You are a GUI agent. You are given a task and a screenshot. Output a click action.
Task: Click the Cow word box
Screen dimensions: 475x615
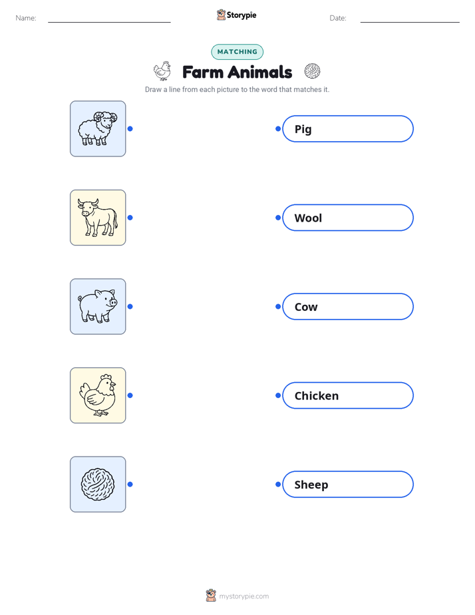348,306
